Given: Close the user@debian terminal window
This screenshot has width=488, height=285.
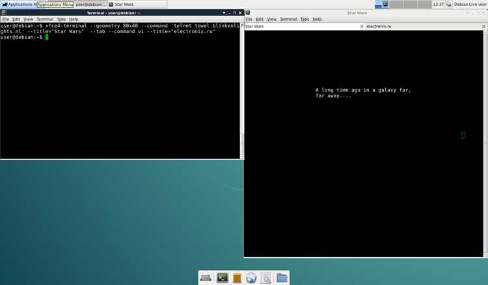Looking at the screenshot, I should 240,13.
